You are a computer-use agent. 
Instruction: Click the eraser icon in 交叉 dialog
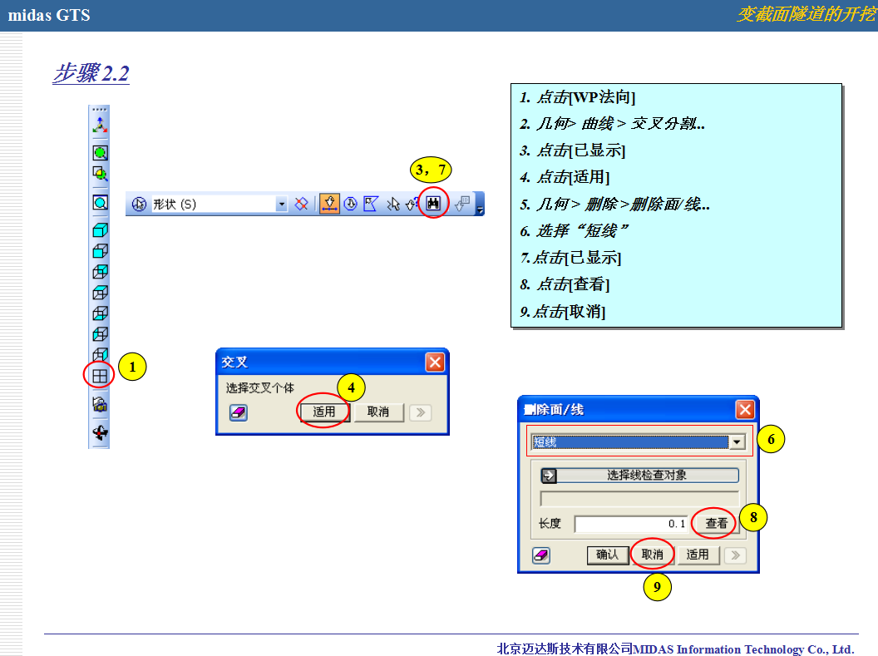(239, 413)
